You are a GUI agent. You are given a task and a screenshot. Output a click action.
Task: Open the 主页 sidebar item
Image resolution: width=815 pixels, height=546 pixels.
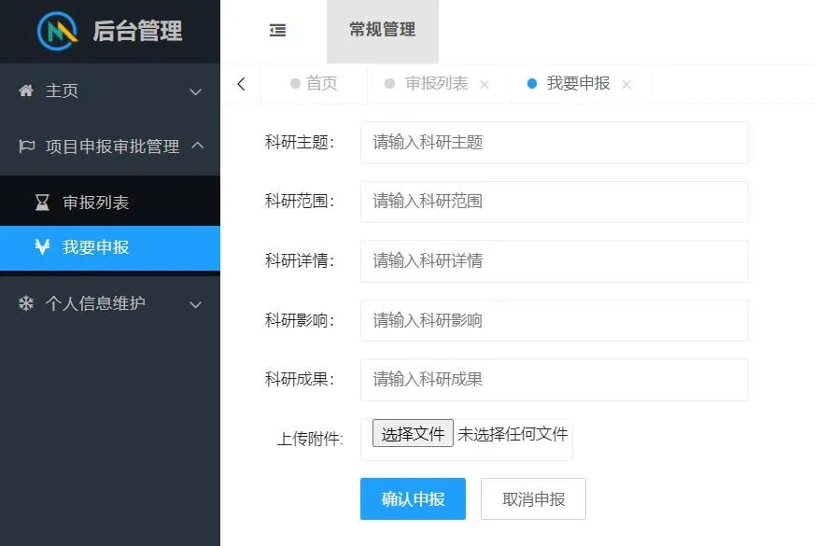point(110,91)
